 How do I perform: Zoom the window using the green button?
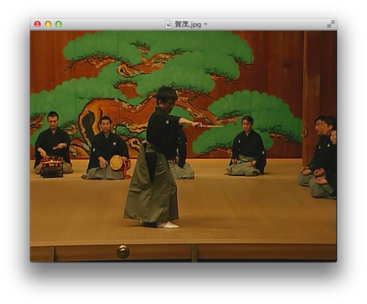(59, 24)
